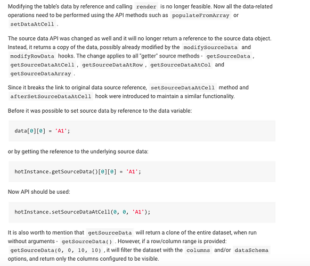Click the getSourceDataAtCol method name
The image size is (310, 266).
pos(181,65)
